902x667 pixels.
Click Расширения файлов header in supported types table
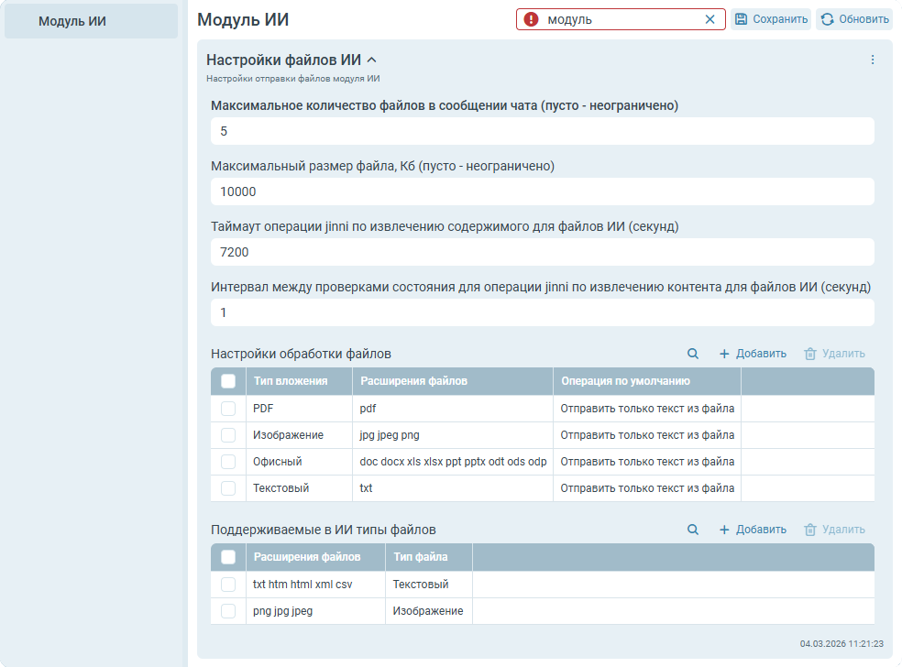point(316,557)
